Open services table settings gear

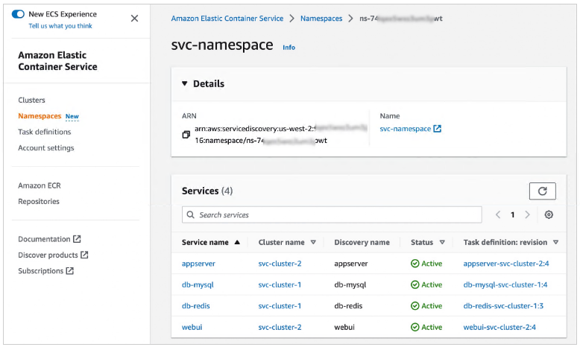549,214
